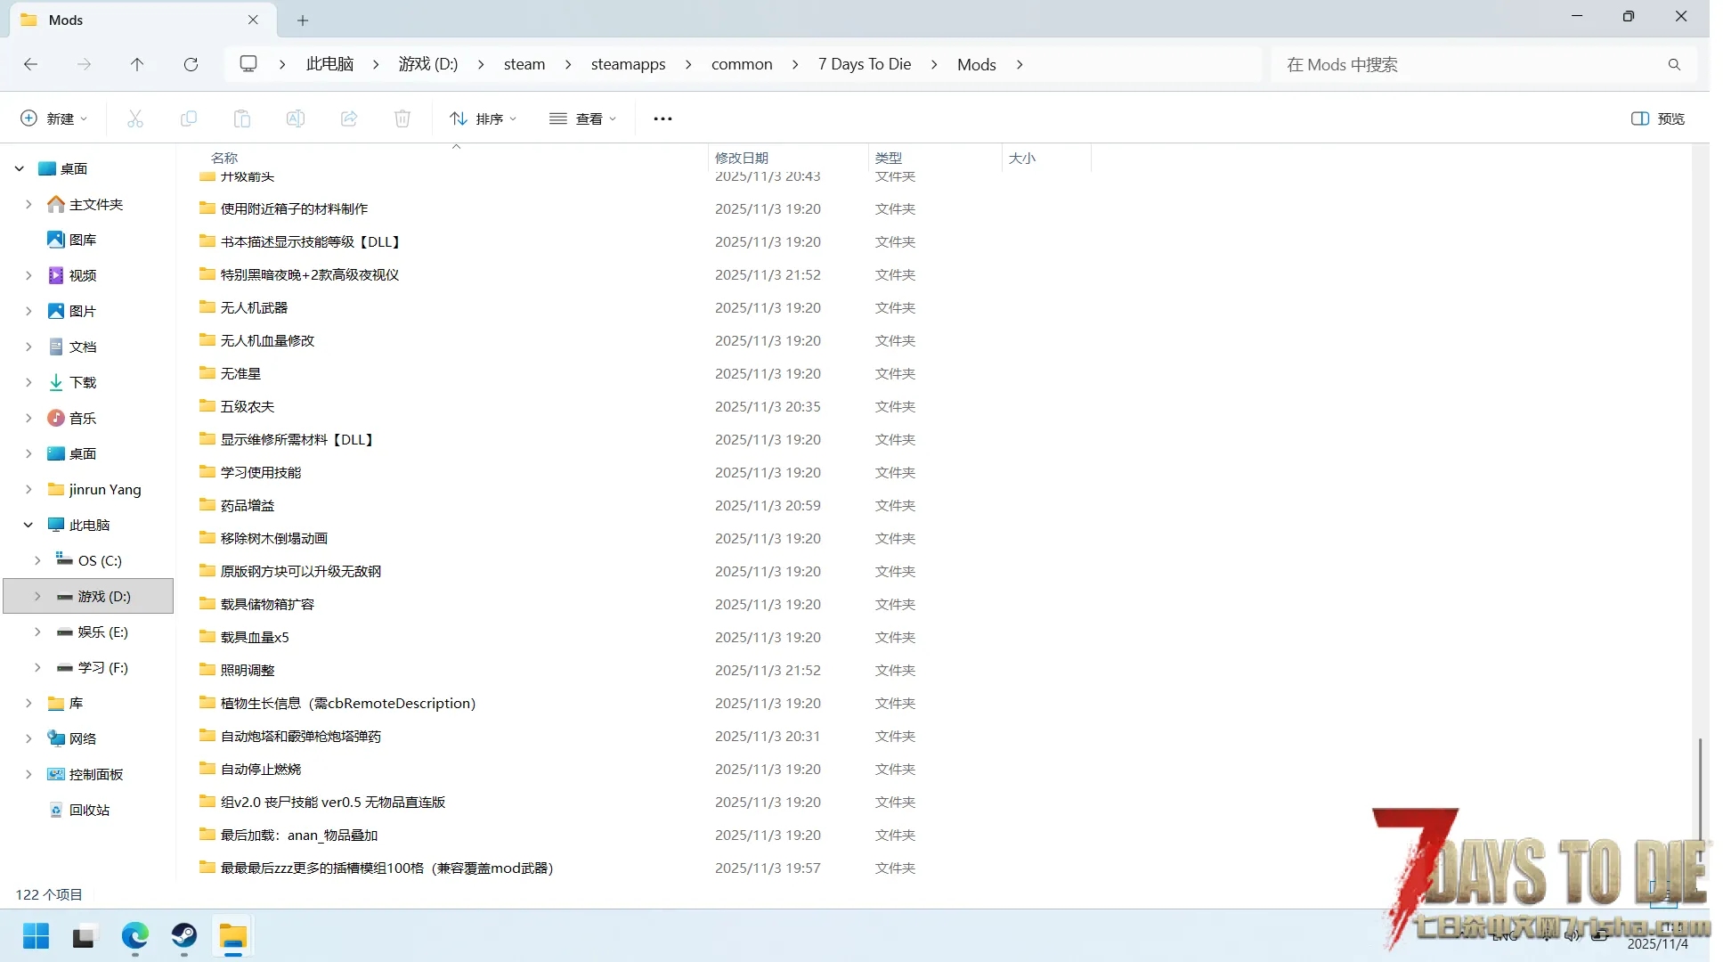
Task: Toggle the 预览 preview pane
Action: coord(1657,118)
